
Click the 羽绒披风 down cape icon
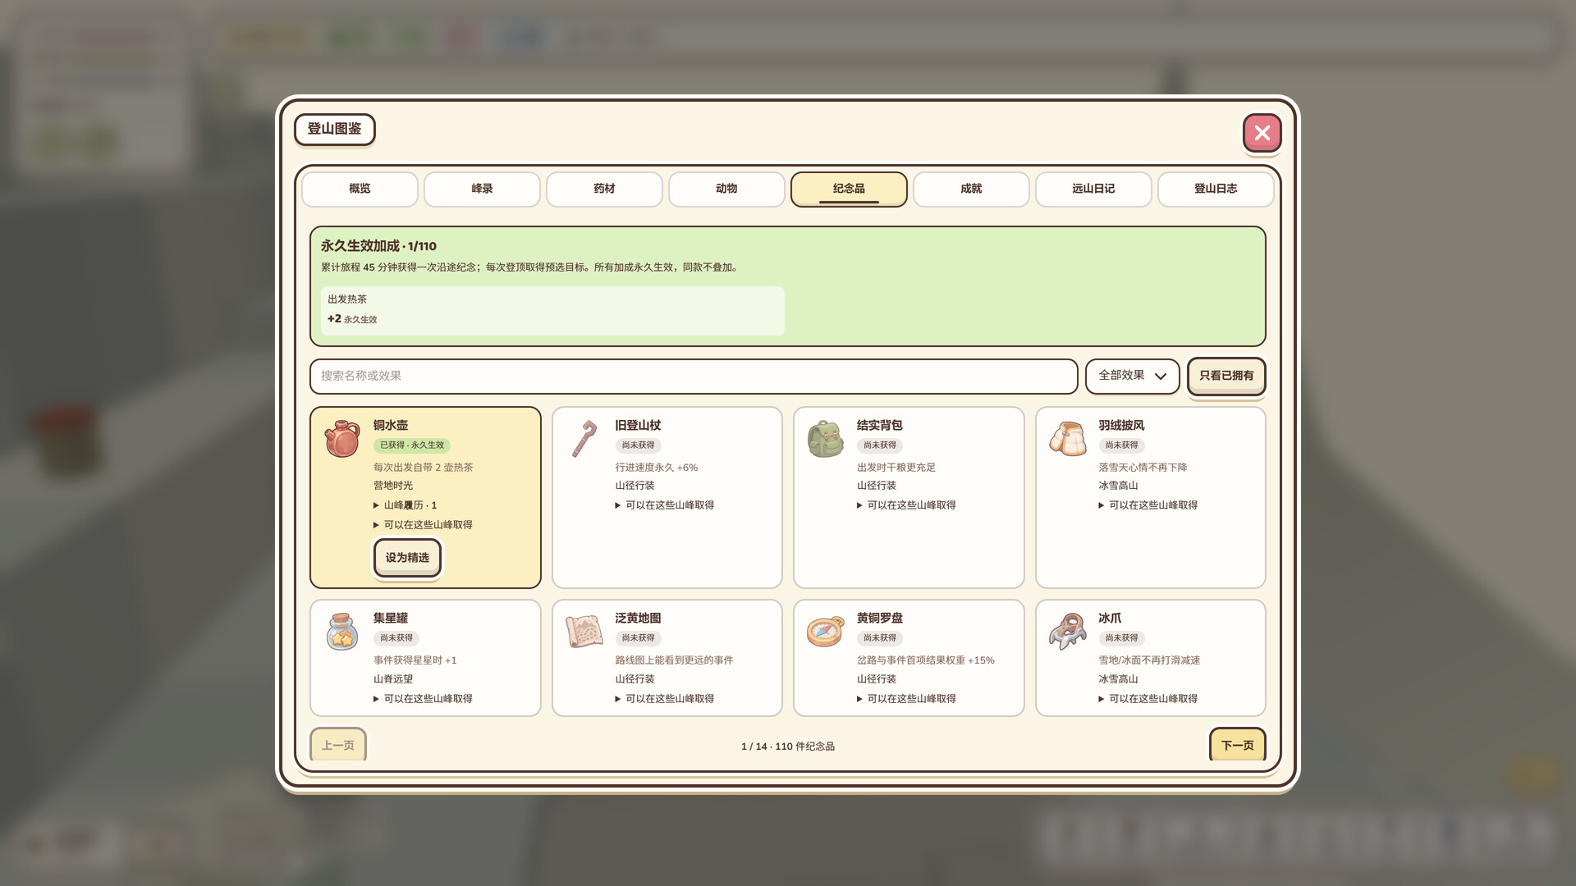click(1068, 439)
